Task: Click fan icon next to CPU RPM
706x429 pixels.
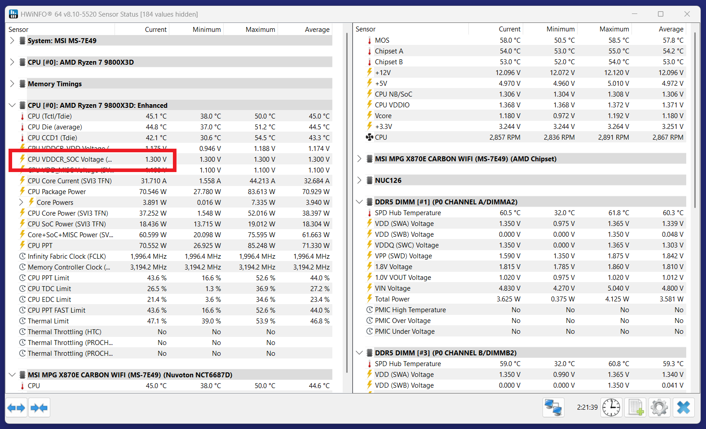Action: click(369, 137)
